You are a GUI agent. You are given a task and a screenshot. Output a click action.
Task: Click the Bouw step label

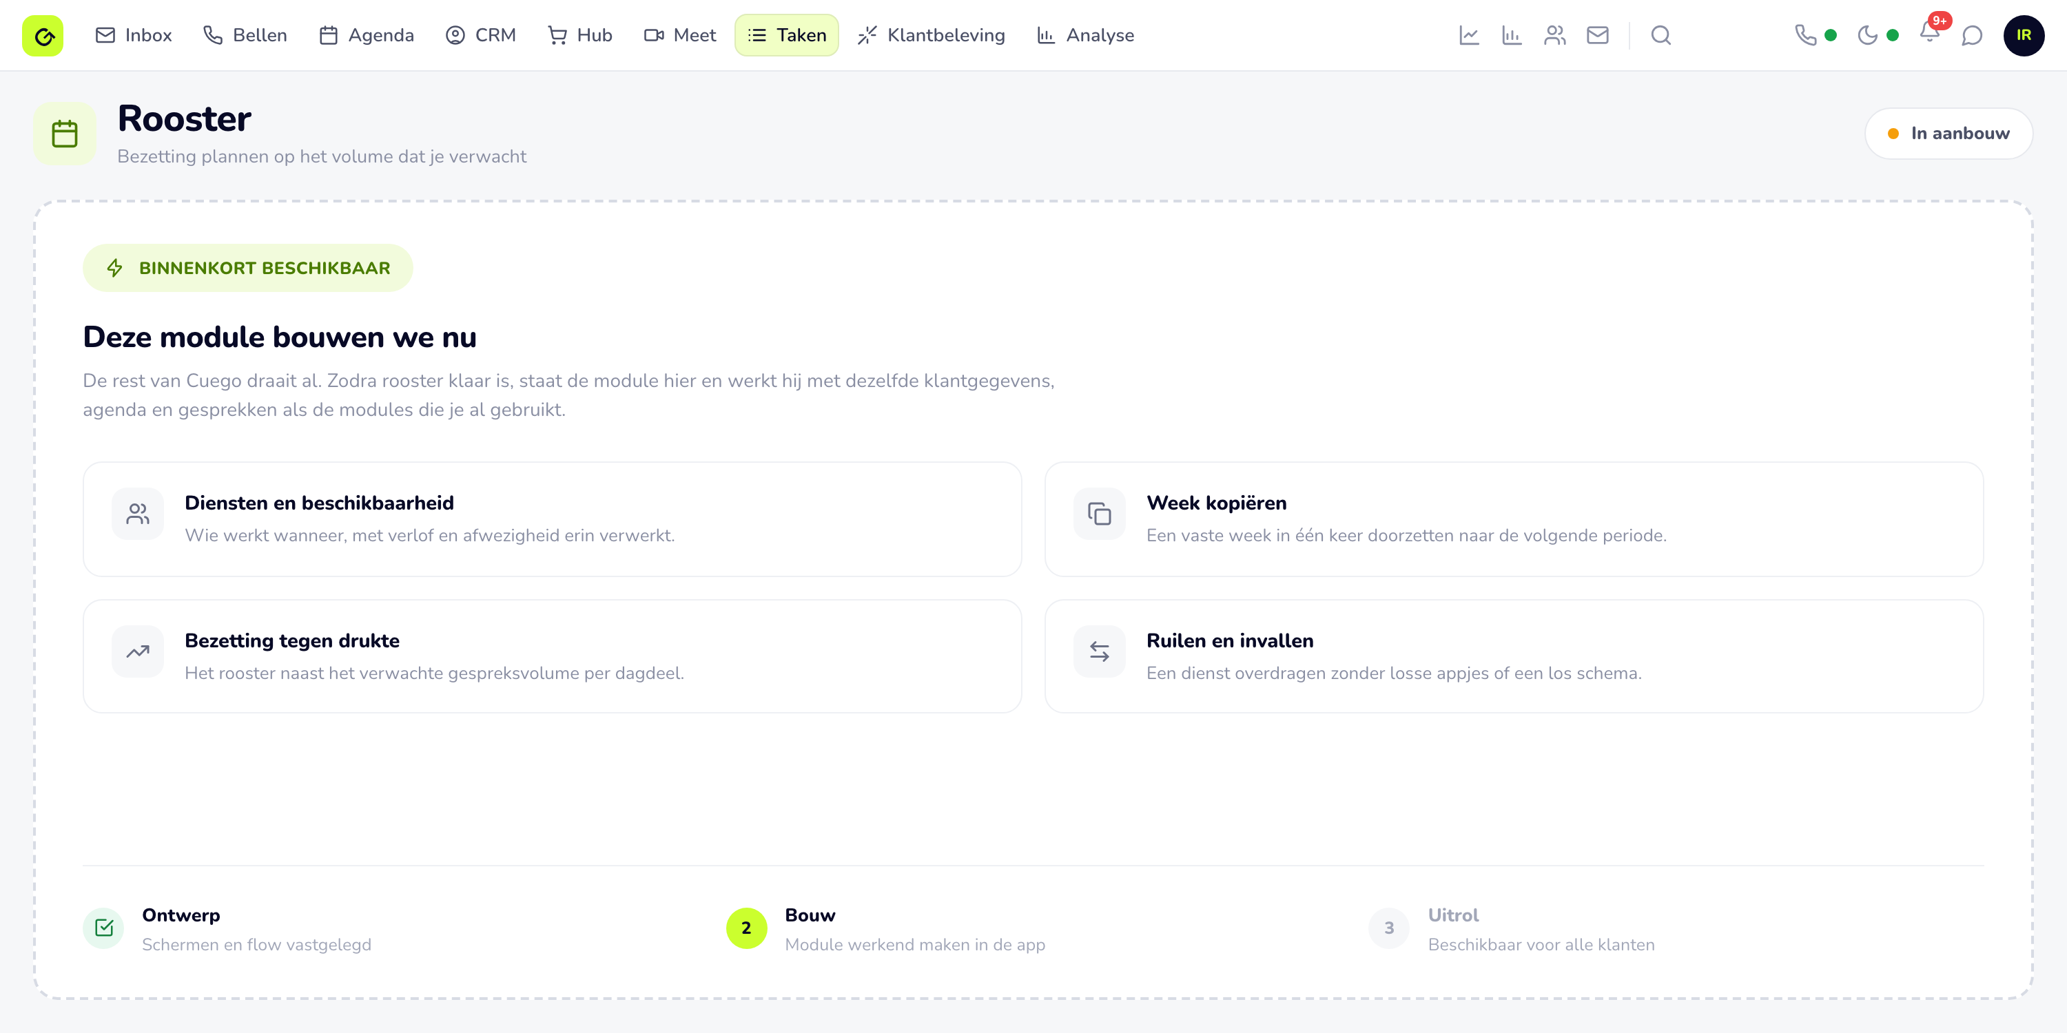click(x=810, y=915)
